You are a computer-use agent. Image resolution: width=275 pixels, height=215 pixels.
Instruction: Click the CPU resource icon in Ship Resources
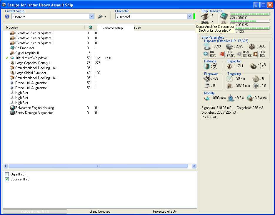224,16
